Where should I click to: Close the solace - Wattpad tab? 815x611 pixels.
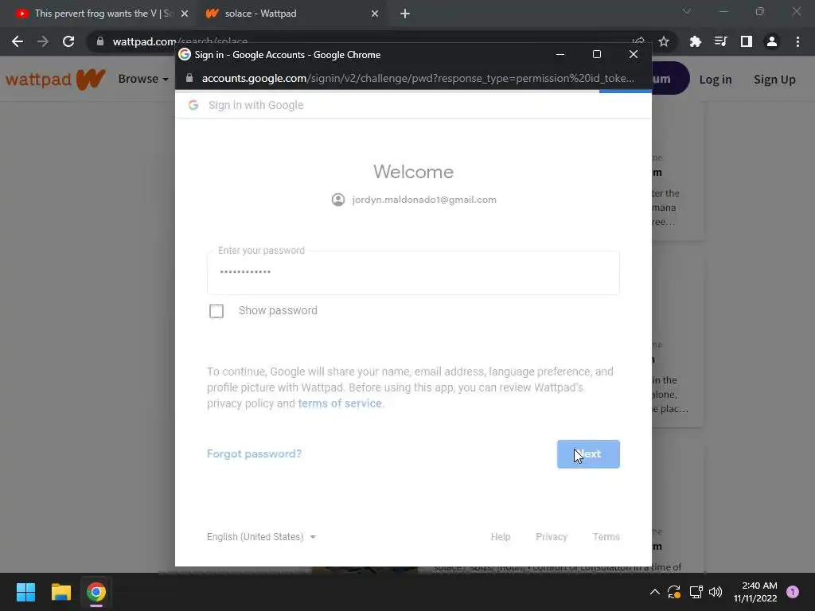coord(375,14)
